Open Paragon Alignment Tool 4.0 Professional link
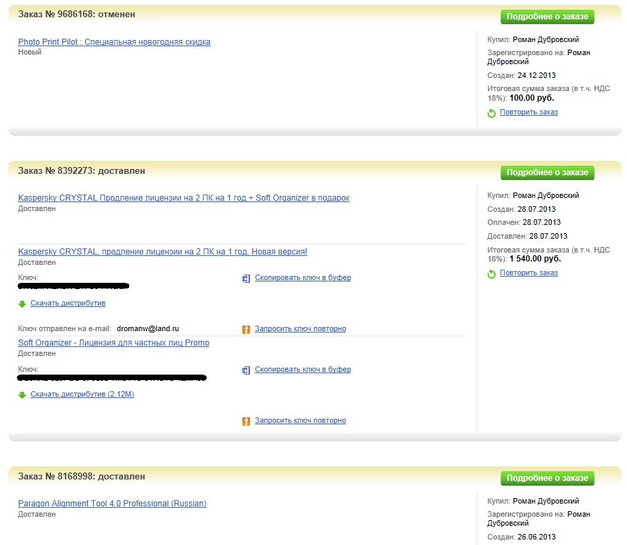 (x=113, y=504)
